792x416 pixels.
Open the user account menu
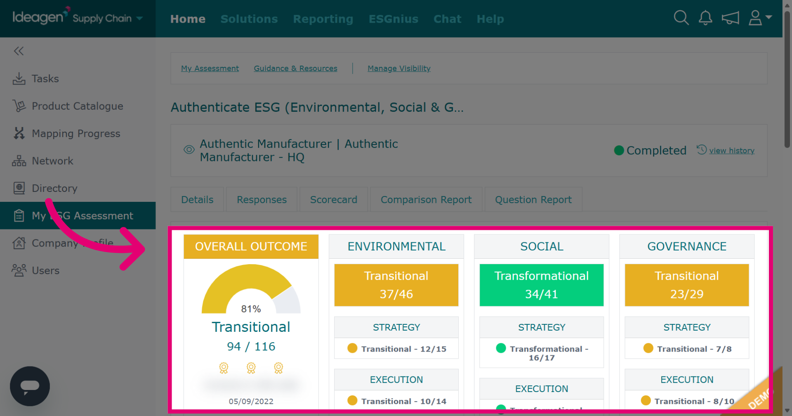coord(760,18)
